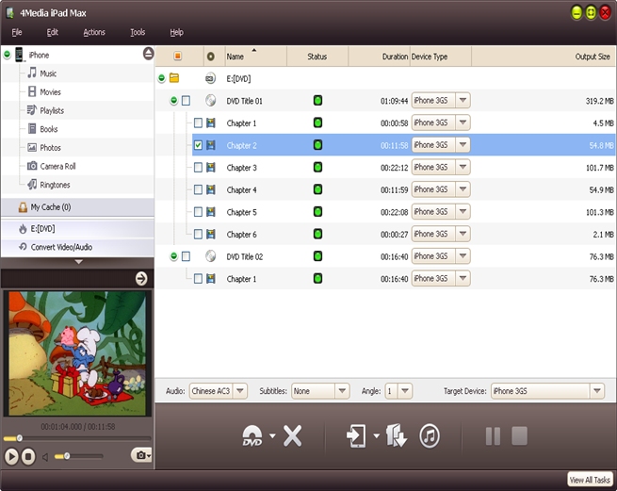Screen dimensions: 617x491
Task: Open the Tools menu
Action: point(138,32)
